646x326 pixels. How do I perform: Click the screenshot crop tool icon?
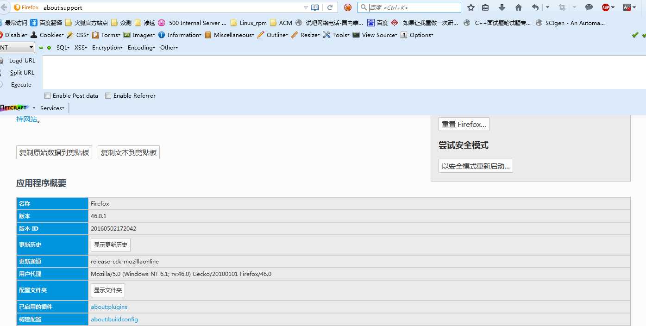(562, 7)
